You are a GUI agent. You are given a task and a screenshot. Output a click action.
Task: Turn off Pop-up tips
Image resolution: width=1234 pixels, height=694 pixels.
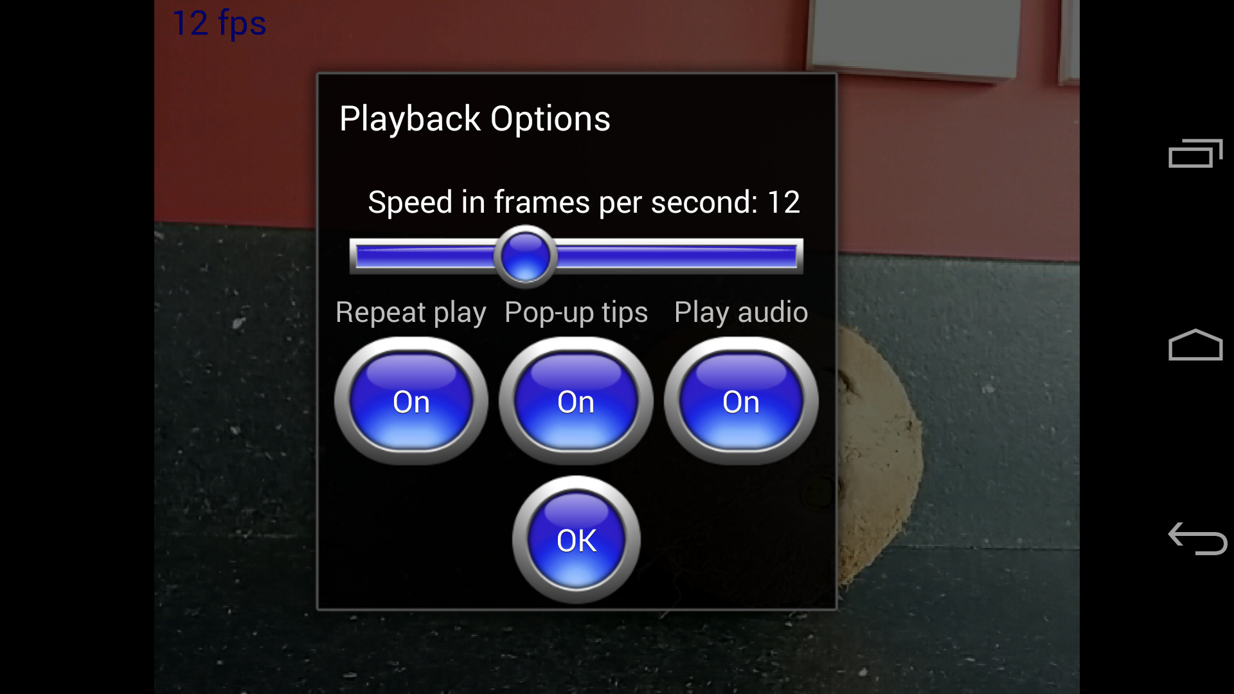click(576, 401)
